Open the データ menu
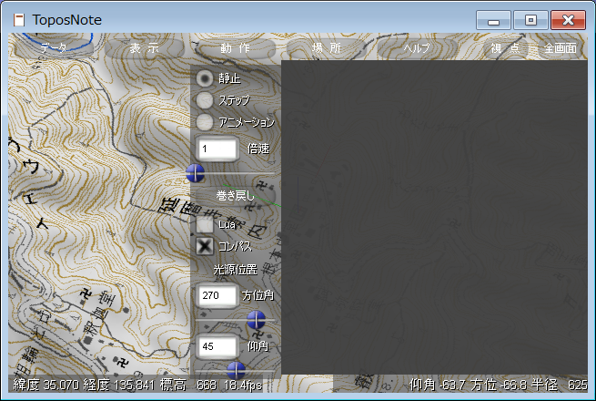 [x=53, y=48]
